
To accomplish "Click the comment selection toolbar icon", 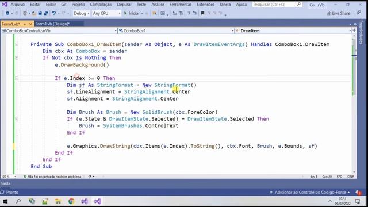I will coord(189,13).
